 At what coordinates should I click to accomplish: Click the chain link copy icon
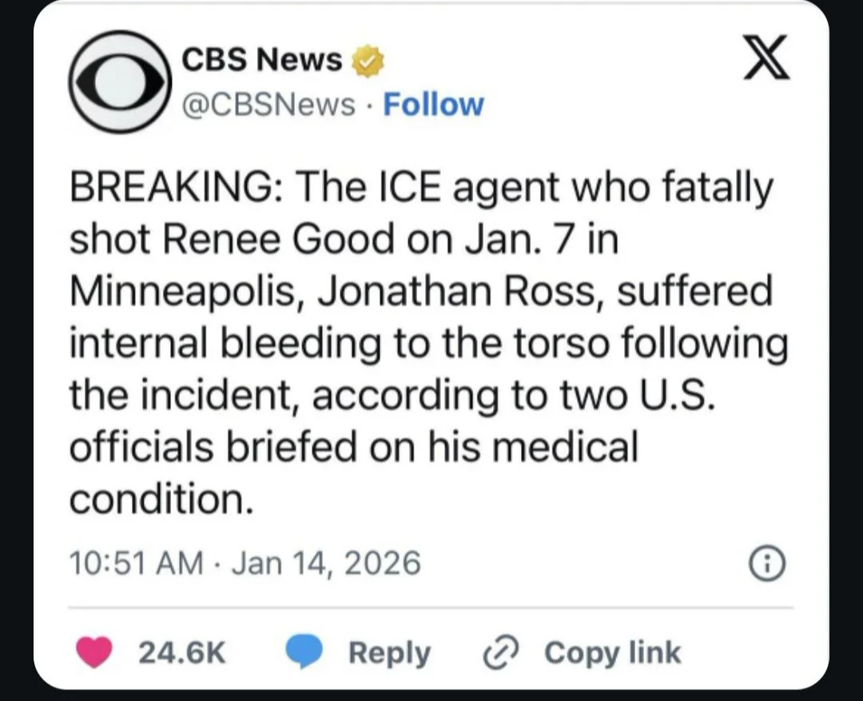tap(503, 653)
